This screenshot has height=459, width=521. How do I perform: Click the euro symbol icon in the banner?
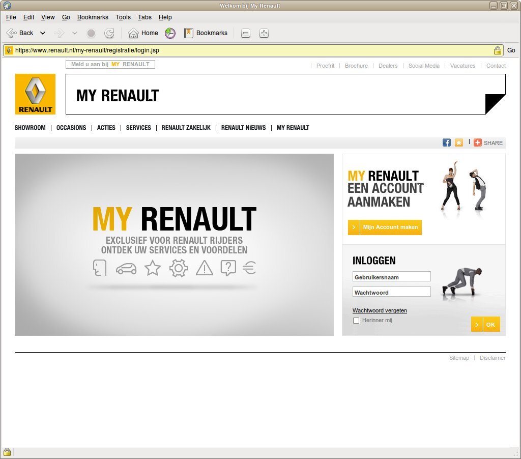tap(249, 268)
